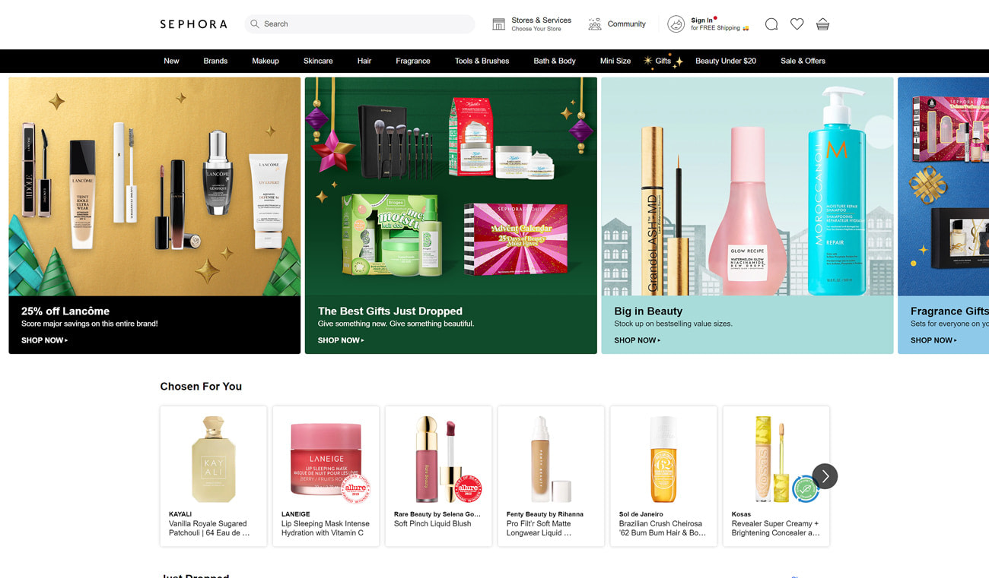Click 'Stock up on bestselling value sizes' text
This screenshot has width=989, height=578.
673,324
